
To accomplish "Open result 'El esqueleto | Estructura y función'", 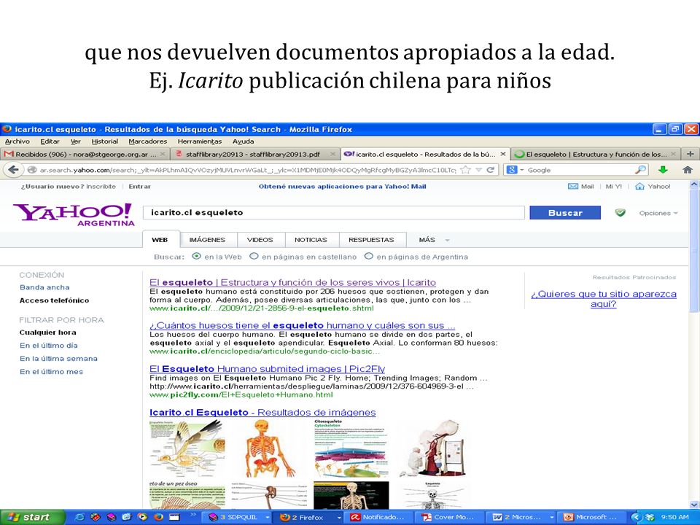I will 293,282.
